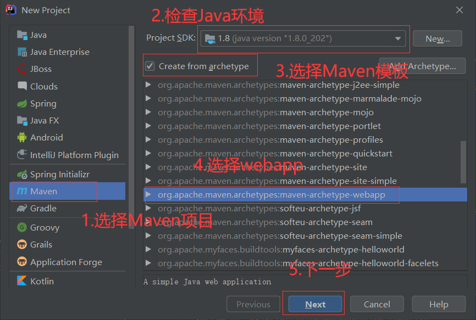Expand maven-archetype-quickstart node
Viewport: 476px width, 320px height.
148,153
